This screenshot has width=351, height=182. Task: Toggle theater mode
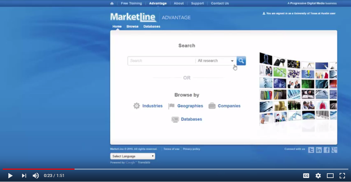330,176
